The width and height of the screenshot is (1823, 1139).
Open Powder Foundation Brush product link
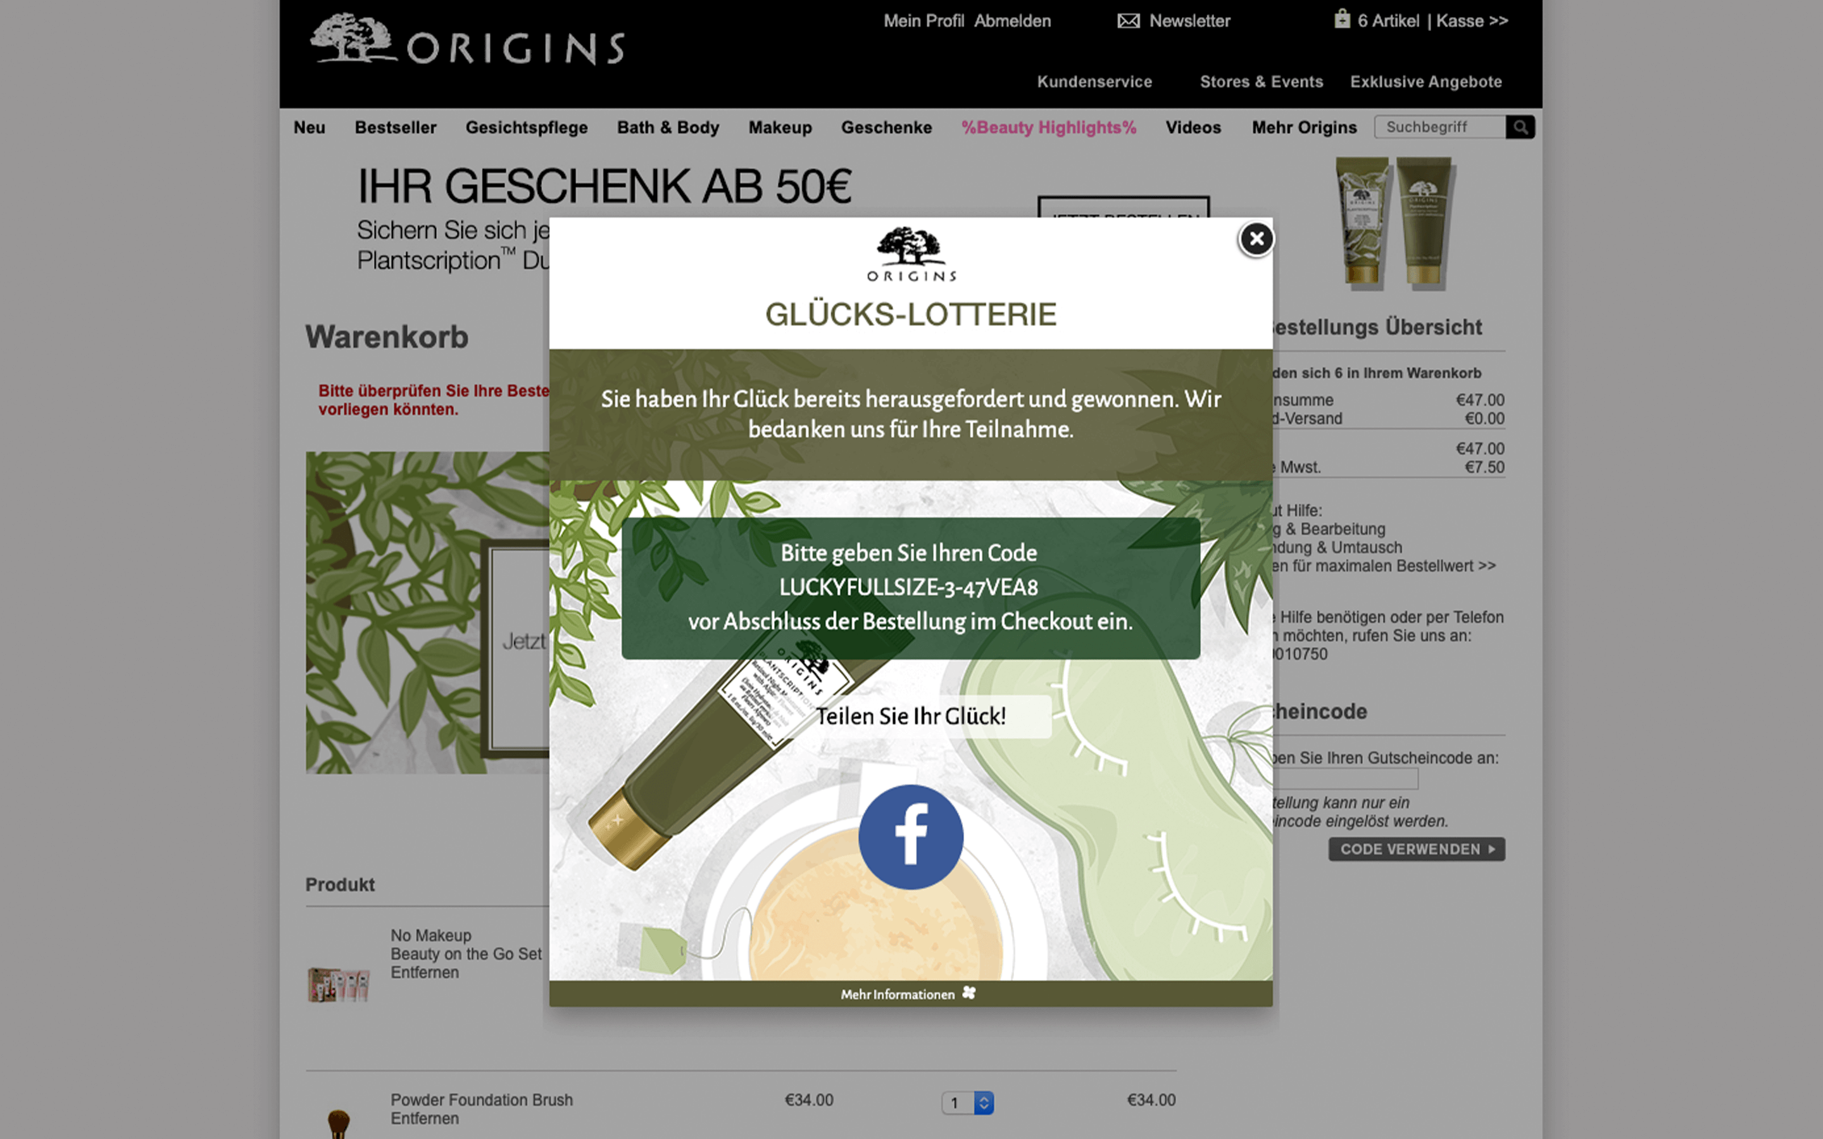481,1100
